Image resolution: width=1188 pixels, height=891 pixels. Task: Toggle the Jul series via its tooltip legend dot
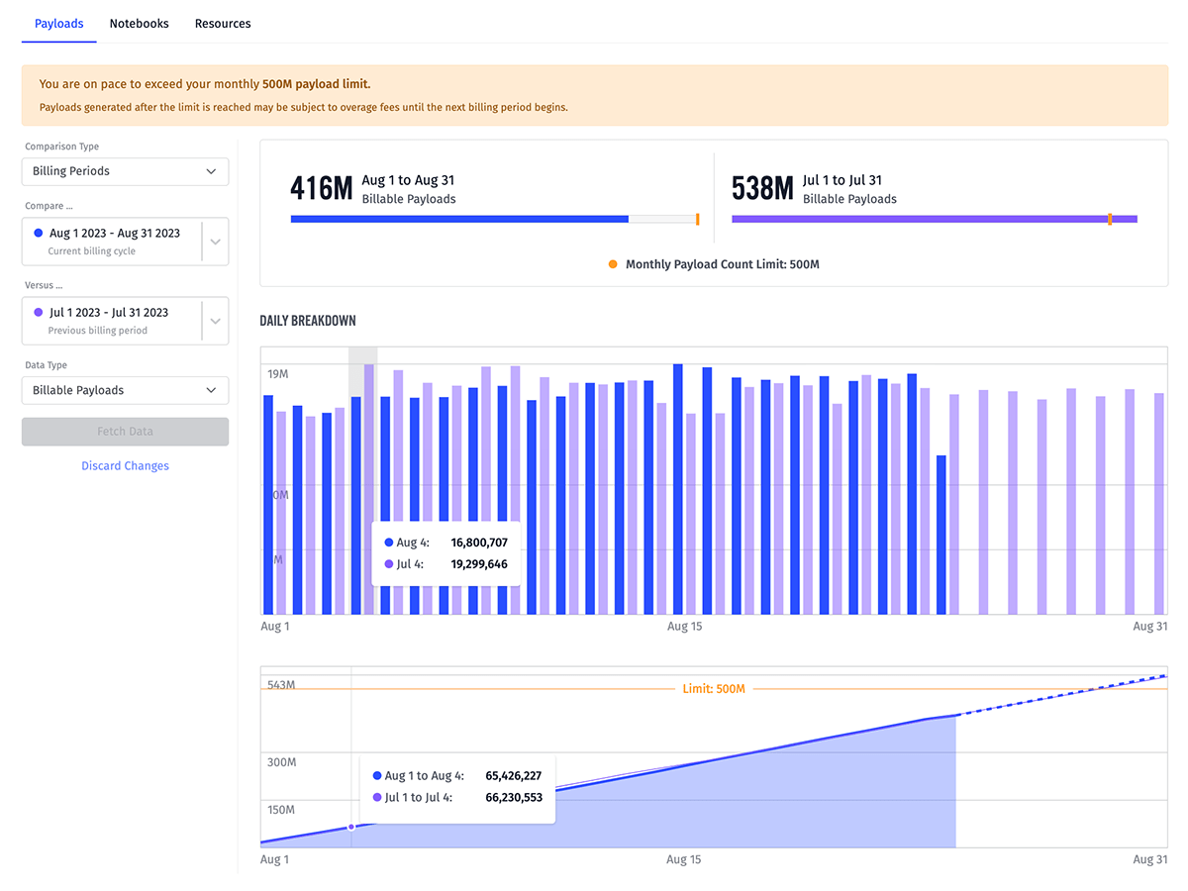pyautogui.click(x=389, y=562)
